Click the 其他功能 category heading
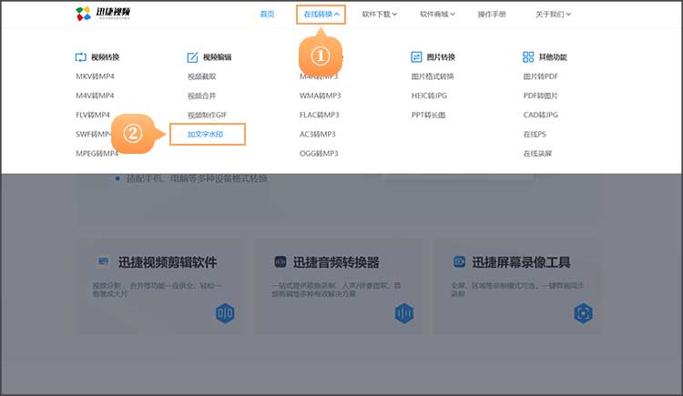The image size is (683, 396). (x=553, y=57)
